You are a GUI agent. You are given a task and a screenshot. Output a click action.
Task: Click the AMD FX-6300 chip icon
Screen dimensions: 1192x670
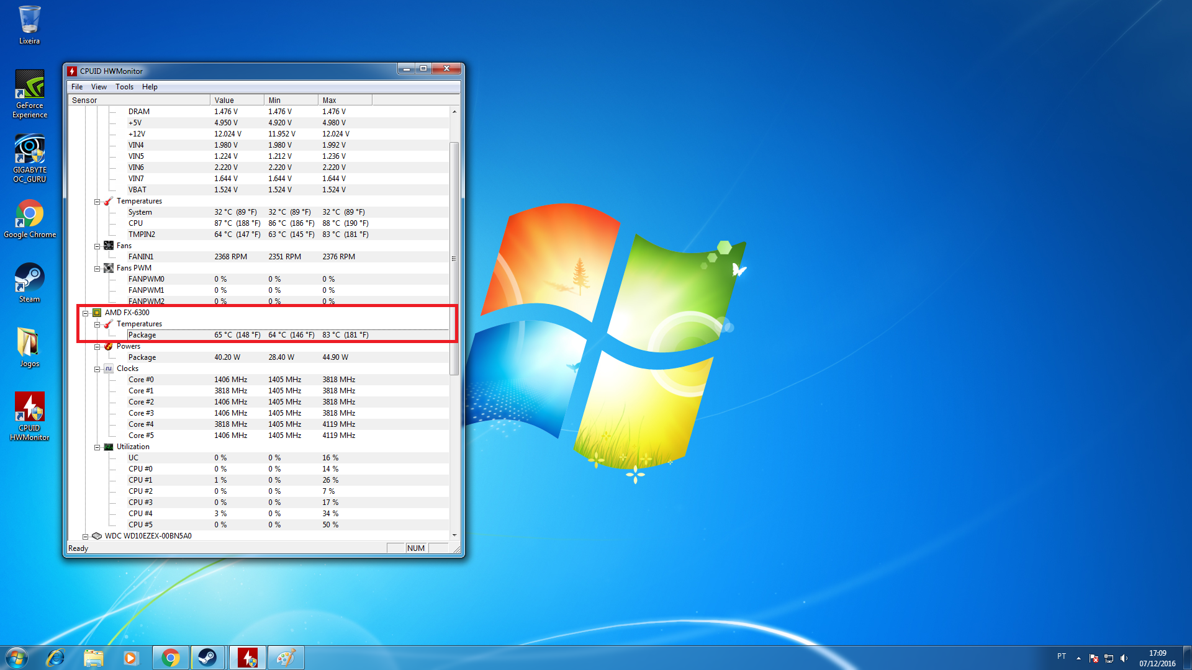pyautogui.click(x=97, y=313)
